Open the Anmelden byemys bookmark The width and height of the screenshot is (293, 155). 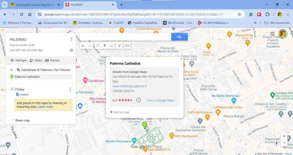click(x=89, y=23)
